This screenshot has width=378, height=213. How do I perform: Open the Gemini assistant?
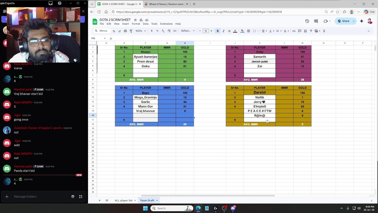click(x=361, y=21)
